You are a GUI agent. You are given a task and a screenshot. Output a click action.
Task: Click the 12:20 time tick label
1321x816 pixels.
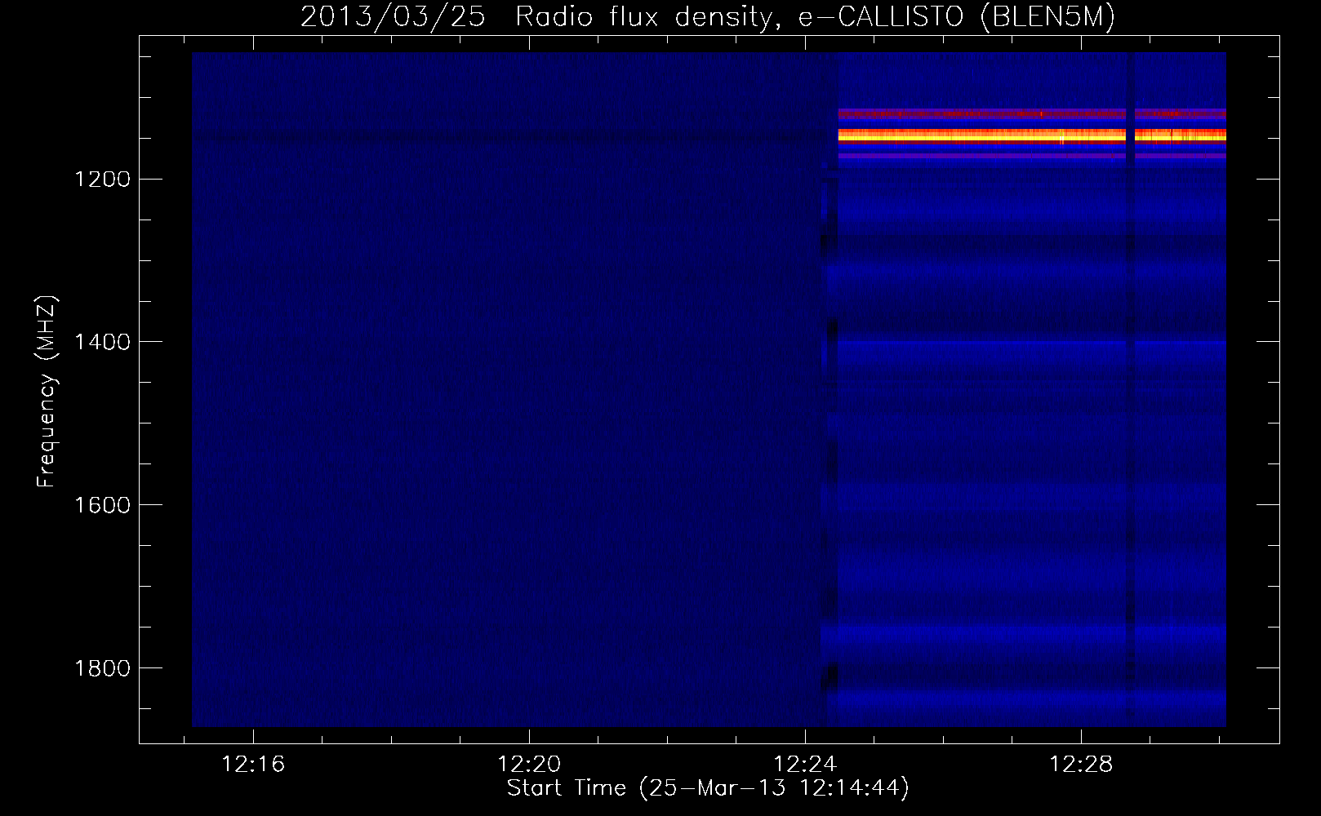(x=529, y=765)
